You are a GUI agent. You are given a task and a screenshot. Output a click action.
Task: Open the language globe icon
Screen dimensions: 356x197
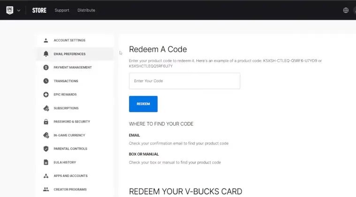click(346, 10)
